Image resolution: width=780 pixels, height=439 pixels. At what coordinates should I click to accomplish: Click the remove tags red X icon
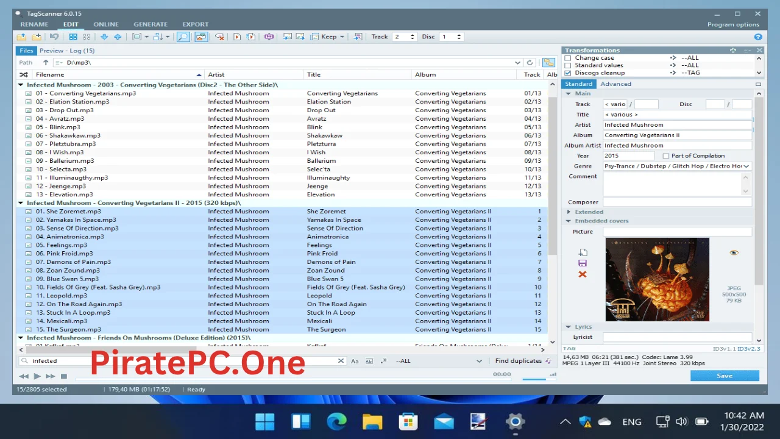tap(219, 37)
